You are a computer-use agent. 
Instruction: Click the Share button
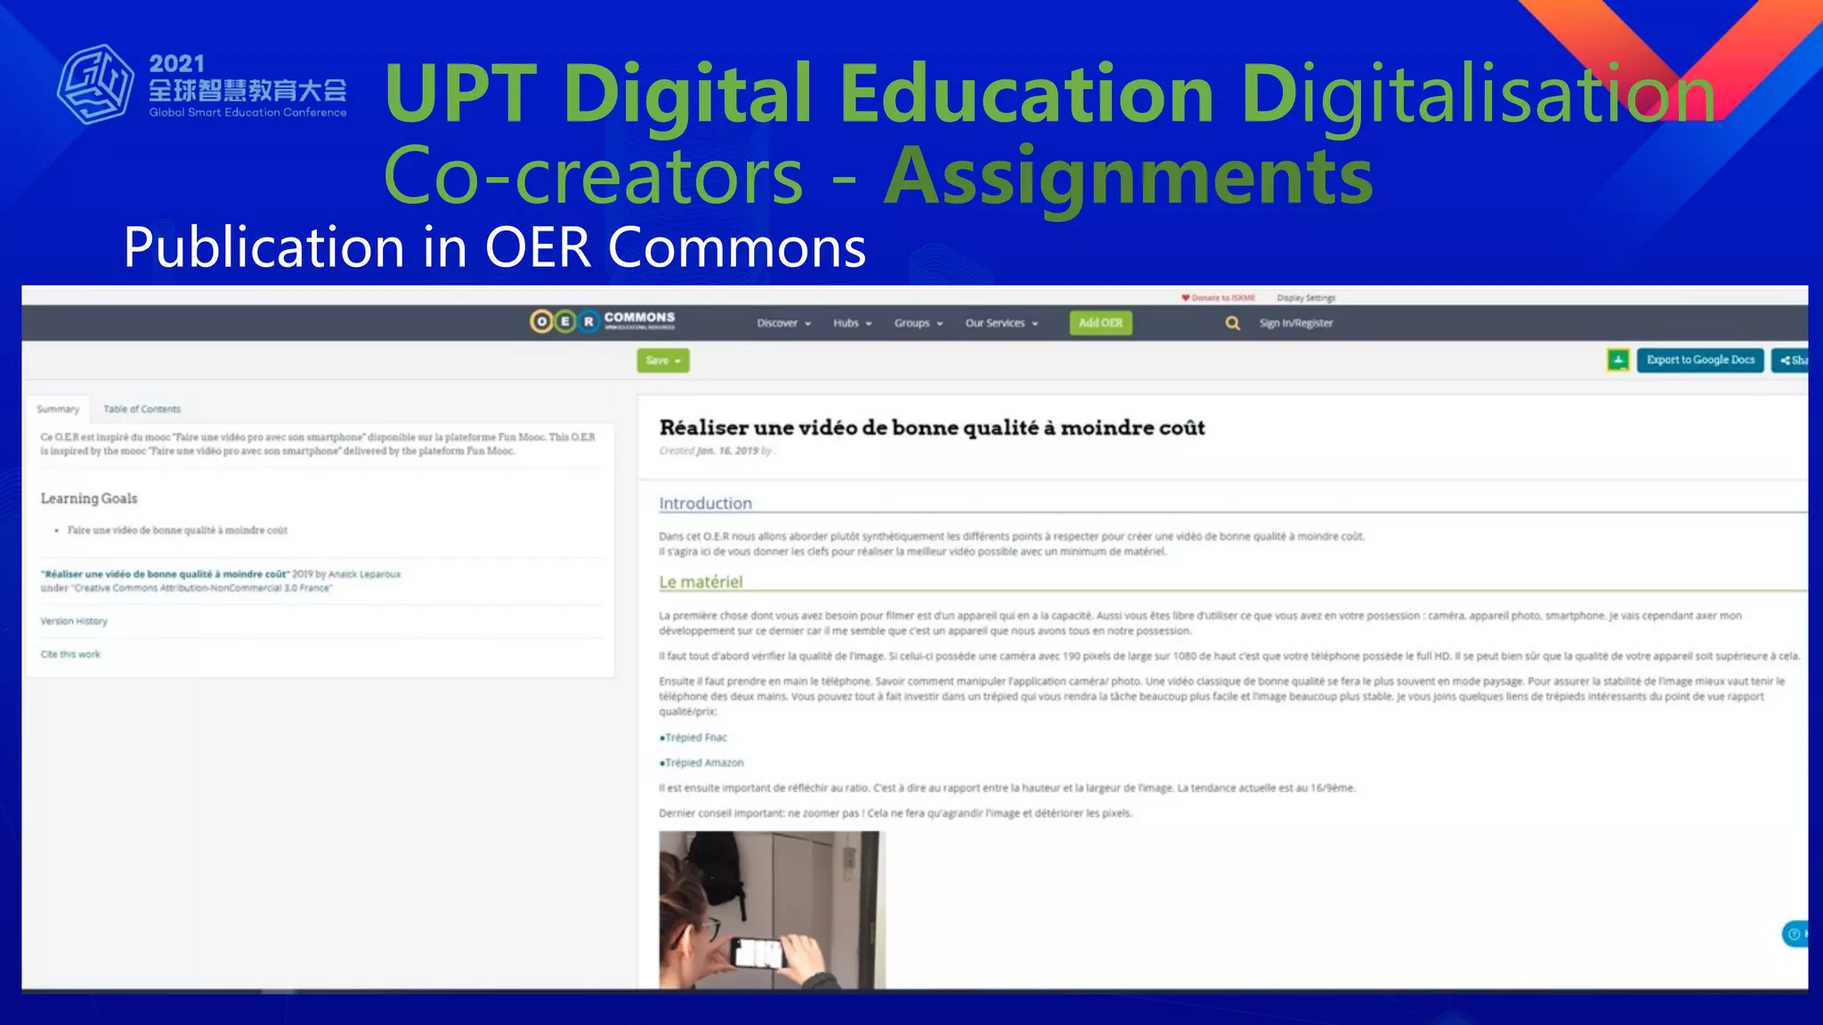(x=1790, y=360)
